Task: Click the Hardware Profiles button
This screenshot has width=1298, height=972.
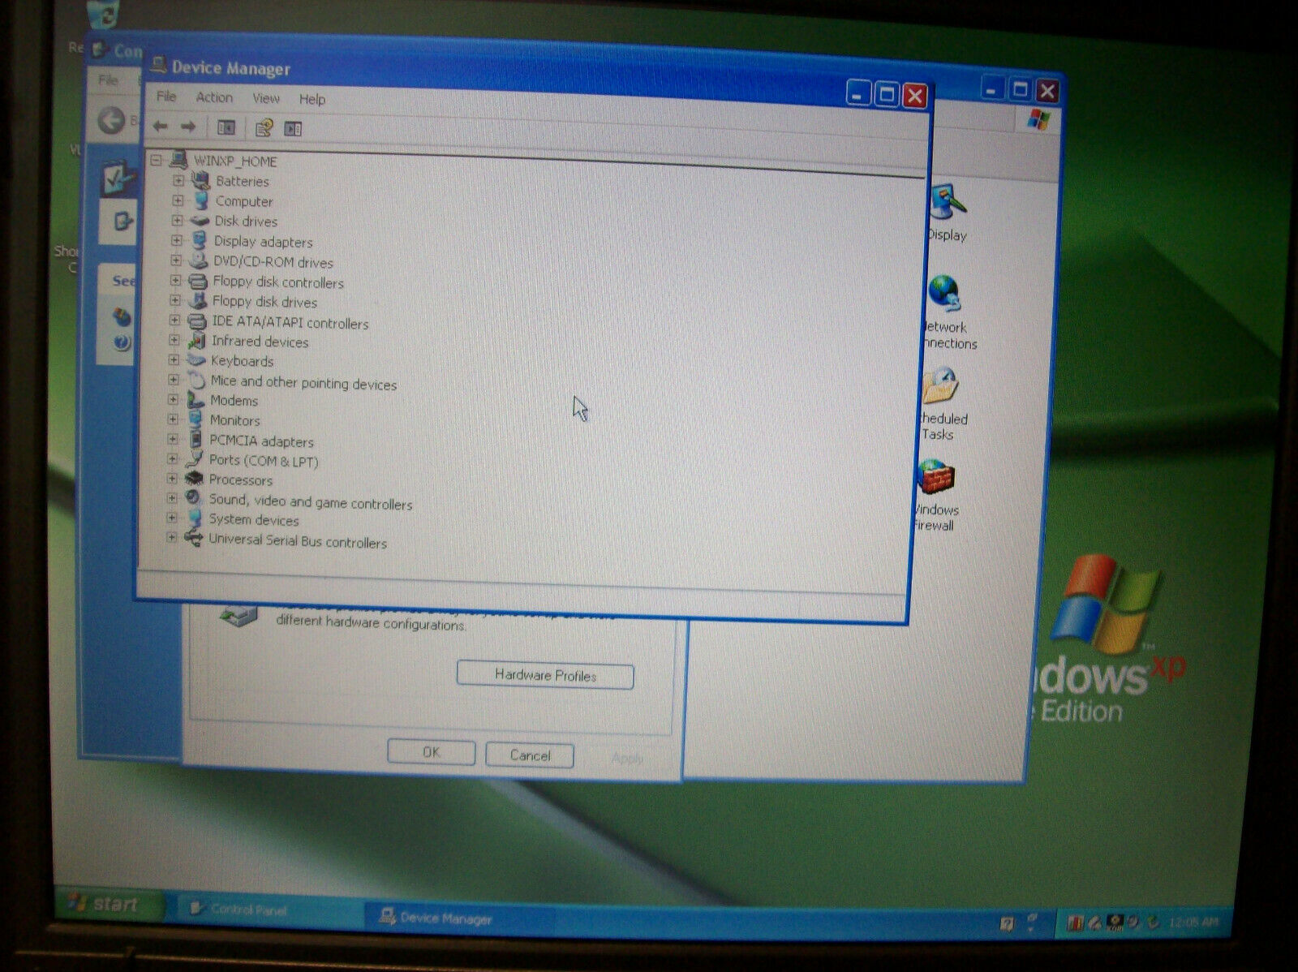Action: coord(545,675)
